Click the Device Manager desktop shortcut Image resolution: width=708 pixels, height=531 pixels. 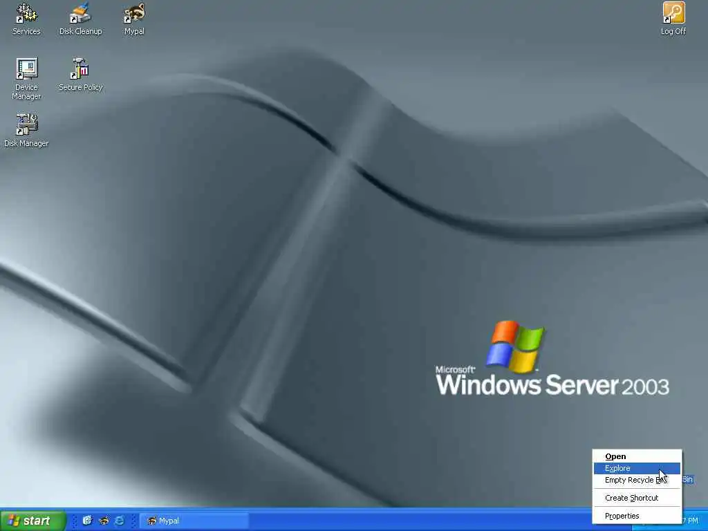(x=26, y=79)
